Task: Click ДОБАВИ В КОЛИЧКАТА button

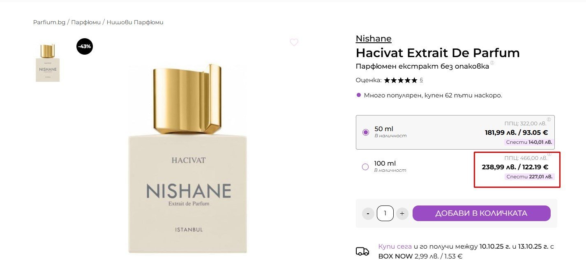Action: pyautogui.click(x=481, y=213)
